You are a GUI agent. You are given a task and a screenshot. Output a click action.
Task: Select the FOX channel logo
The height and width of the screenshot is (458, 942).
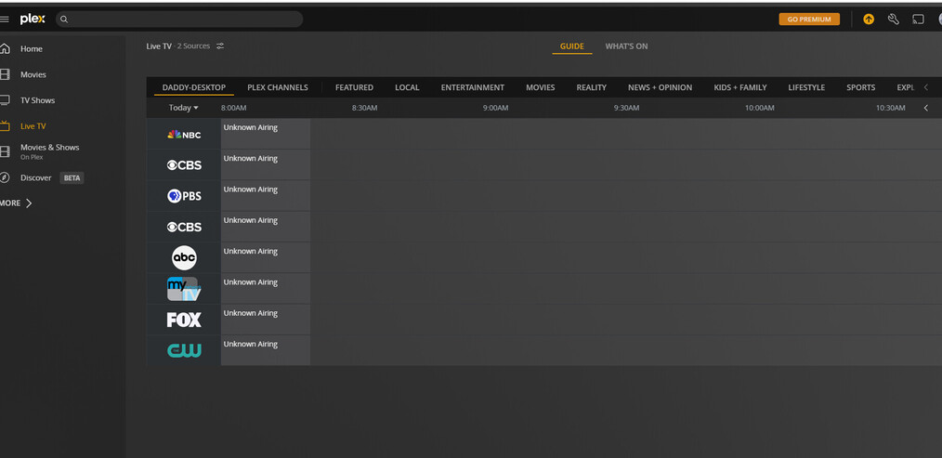pyautogui.click(x=184, y=320)
